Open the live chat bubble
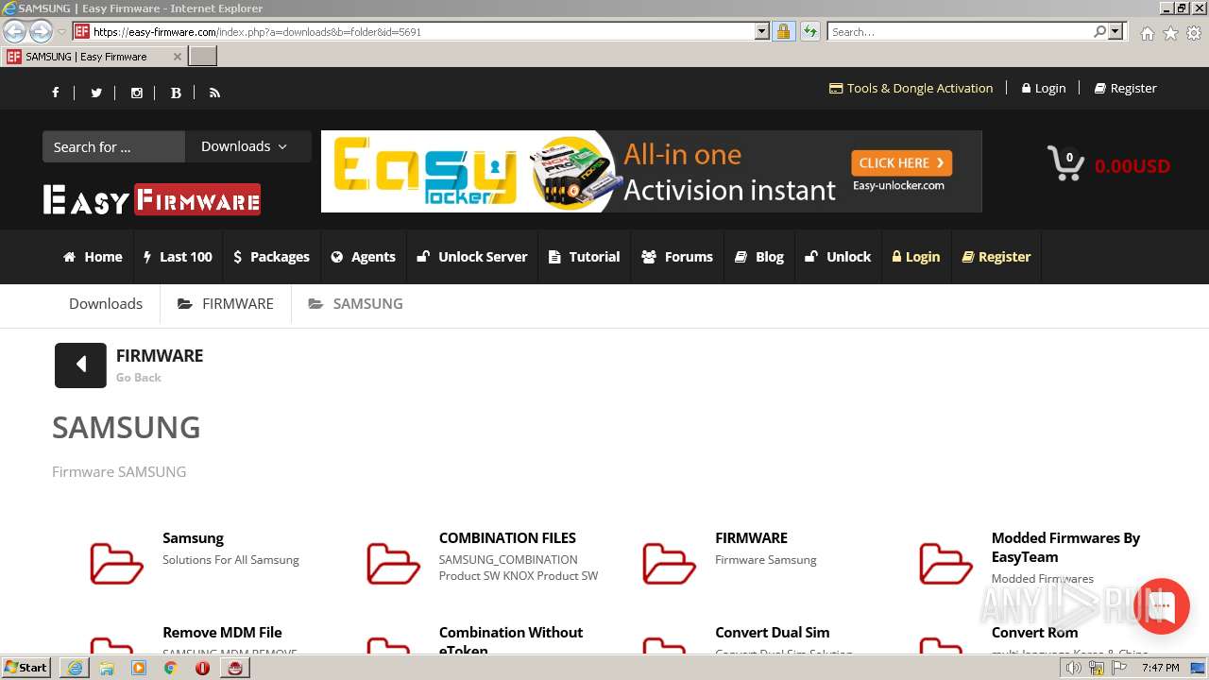This screenshot has height=680, width=1209. click(x=1162, y=606)
